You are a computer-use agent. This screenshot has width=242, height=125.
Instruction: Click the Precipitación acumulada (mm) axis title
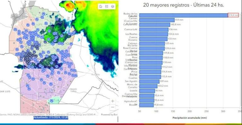click(190, 118)
